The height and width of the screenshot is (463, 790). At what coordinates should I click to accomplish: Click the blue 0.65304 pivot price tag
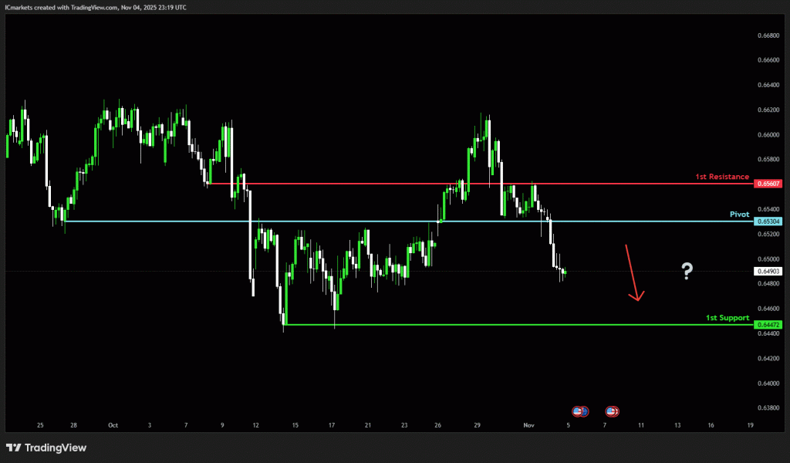point(769,221)
